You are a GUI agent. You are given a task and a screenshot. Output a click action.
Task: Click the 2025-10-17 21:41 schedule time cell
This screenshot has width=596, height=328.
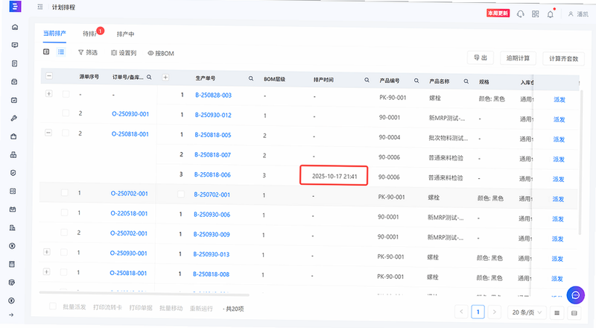334,175
